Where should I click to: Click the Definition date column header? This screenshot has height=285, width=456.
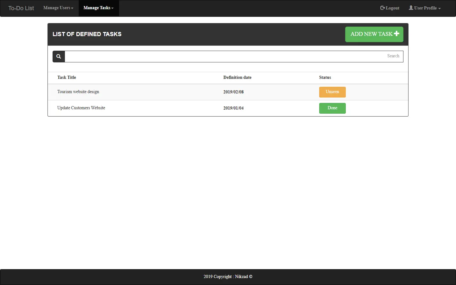[x=237, y=78]
